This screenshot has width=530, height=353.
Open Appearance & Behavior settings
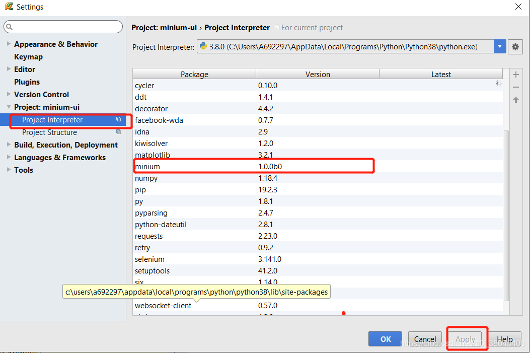(56, 44)
